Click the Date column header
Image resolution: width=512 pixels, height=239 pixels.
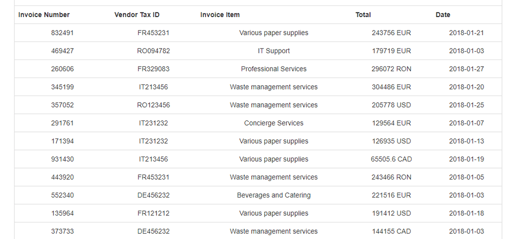click(443, 15)
